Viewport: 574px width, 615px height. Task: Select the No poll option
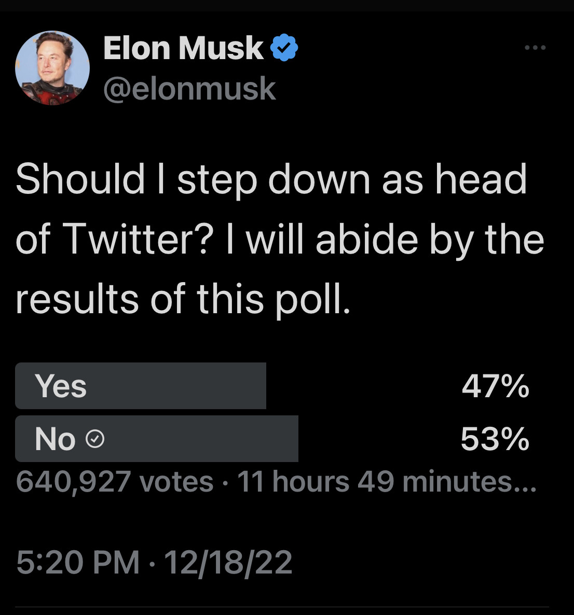point(156,439)
